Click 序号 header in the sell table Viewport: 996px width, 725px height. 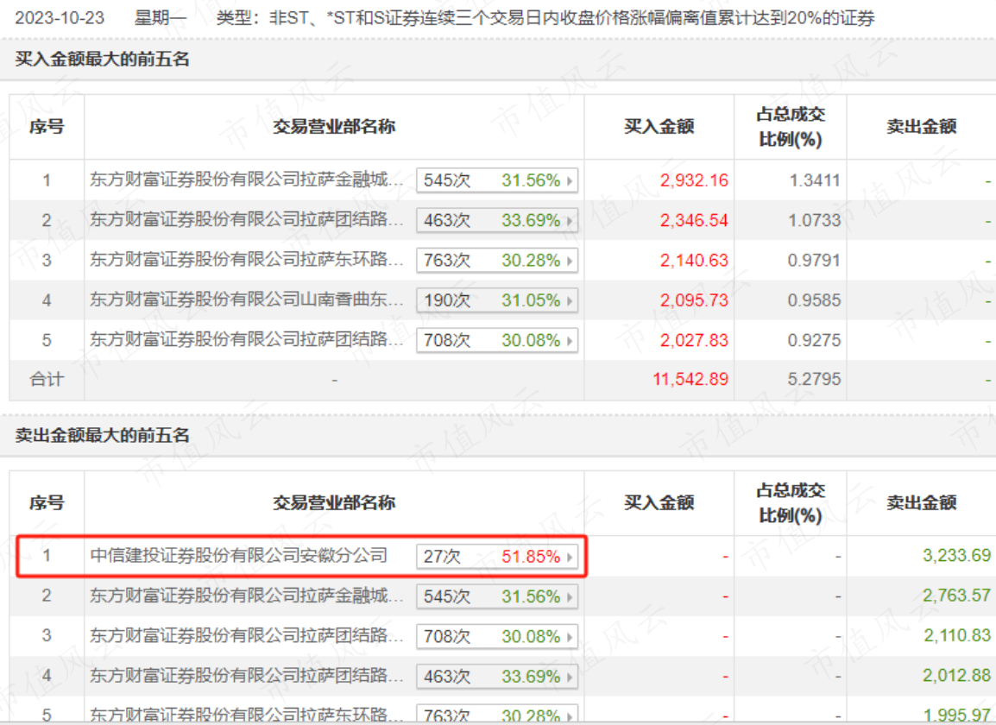pyautogui.click(x=47, y=502)
